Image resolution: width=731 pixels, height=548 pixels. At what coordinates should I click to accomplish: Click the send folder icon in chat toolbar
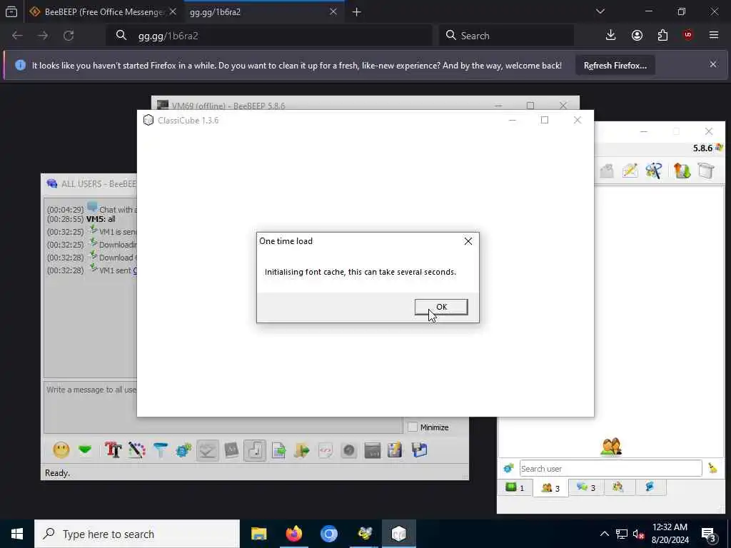(302, 450)
